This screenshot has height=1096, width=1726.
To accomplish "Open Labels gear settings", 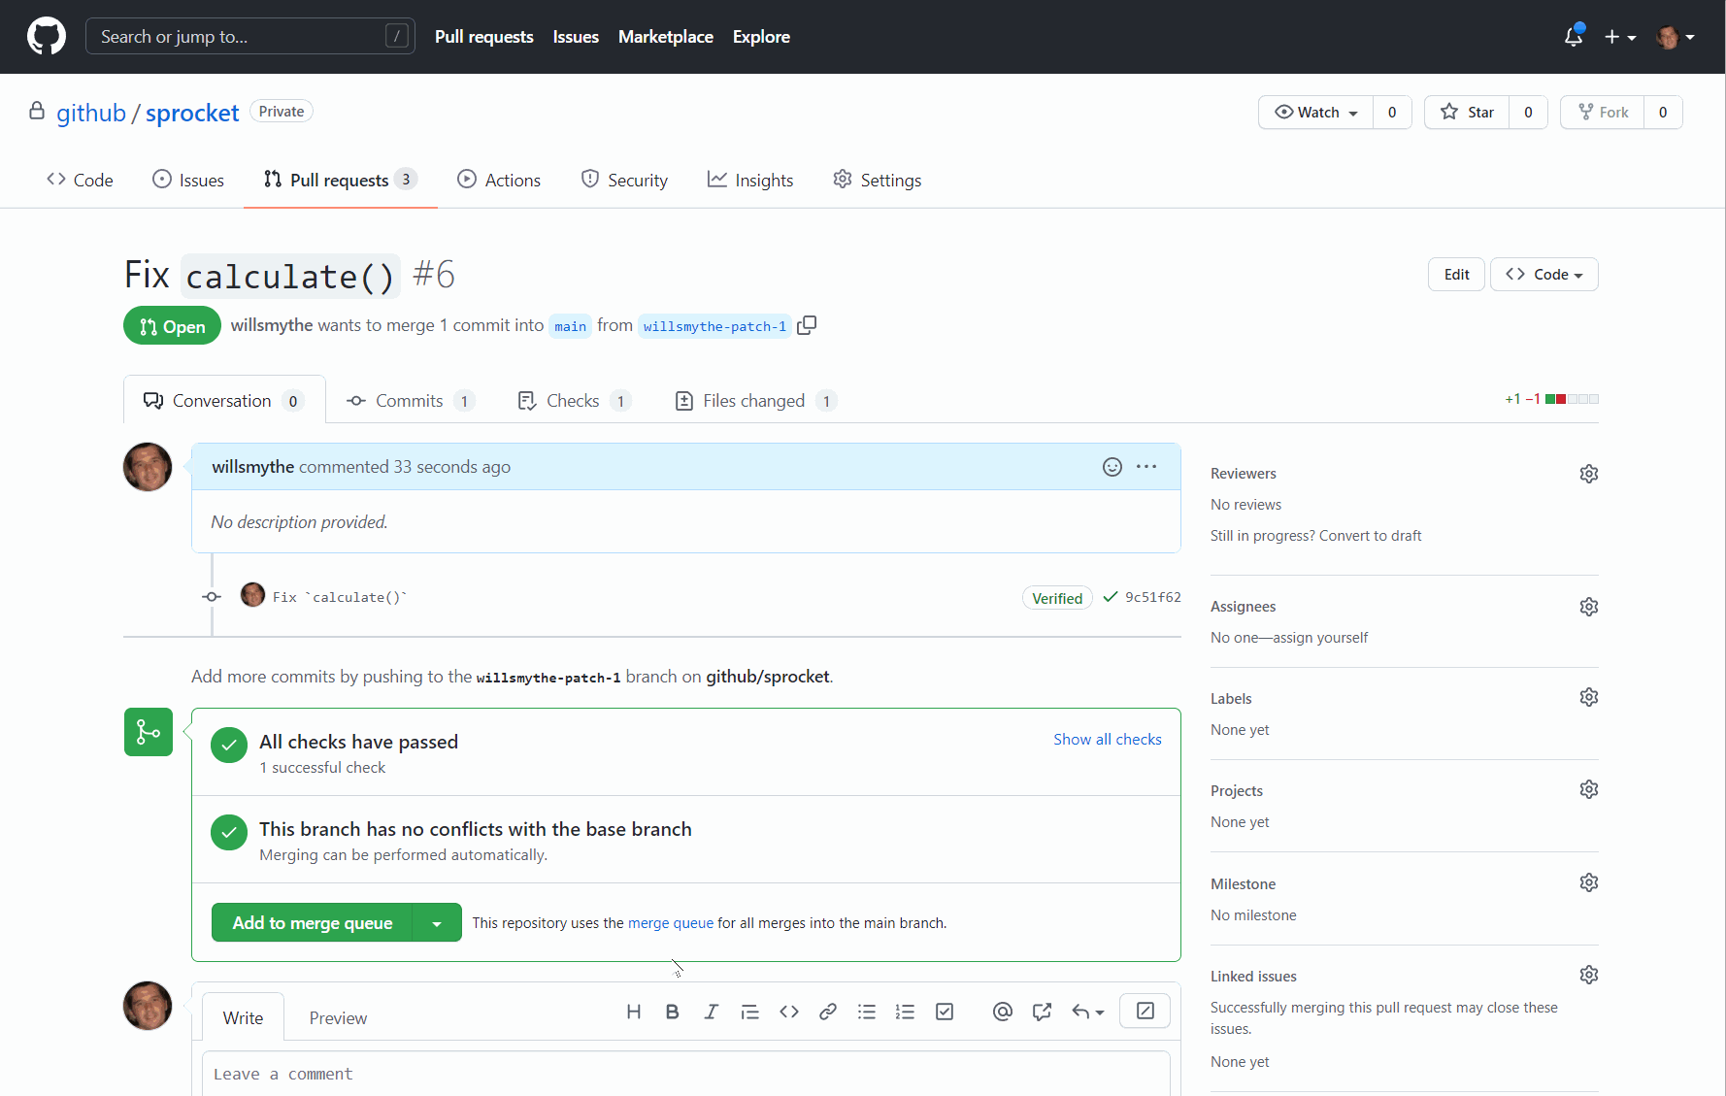I will click(x=1588, y=698).
